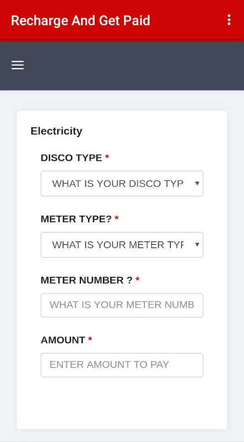This screenshot has width=244, height=442.
Task: Click the "AMOUNT" field label
Action: pyautogui.click(x=63, y=340)
